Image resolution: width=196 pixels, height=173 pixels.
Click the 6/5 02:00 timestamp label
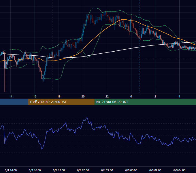pos(155,170)
